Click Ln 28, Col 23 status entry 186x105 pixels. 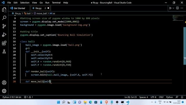click(x=130, y=97)
